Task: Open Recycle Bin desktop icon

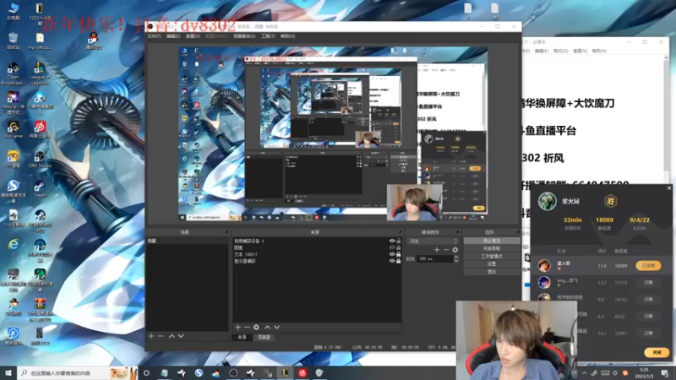Action: [13, 41]
